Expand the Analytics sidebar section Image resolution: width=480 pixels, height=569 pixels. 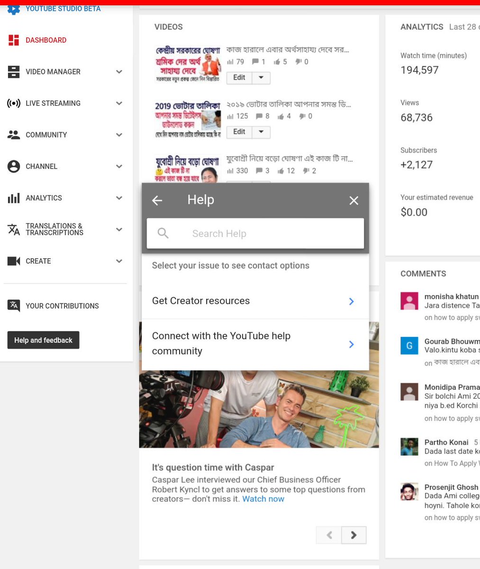[119, 198]
